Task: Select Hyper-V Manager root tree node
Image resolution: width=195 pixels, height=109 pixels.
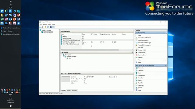Action: (46, 30)
